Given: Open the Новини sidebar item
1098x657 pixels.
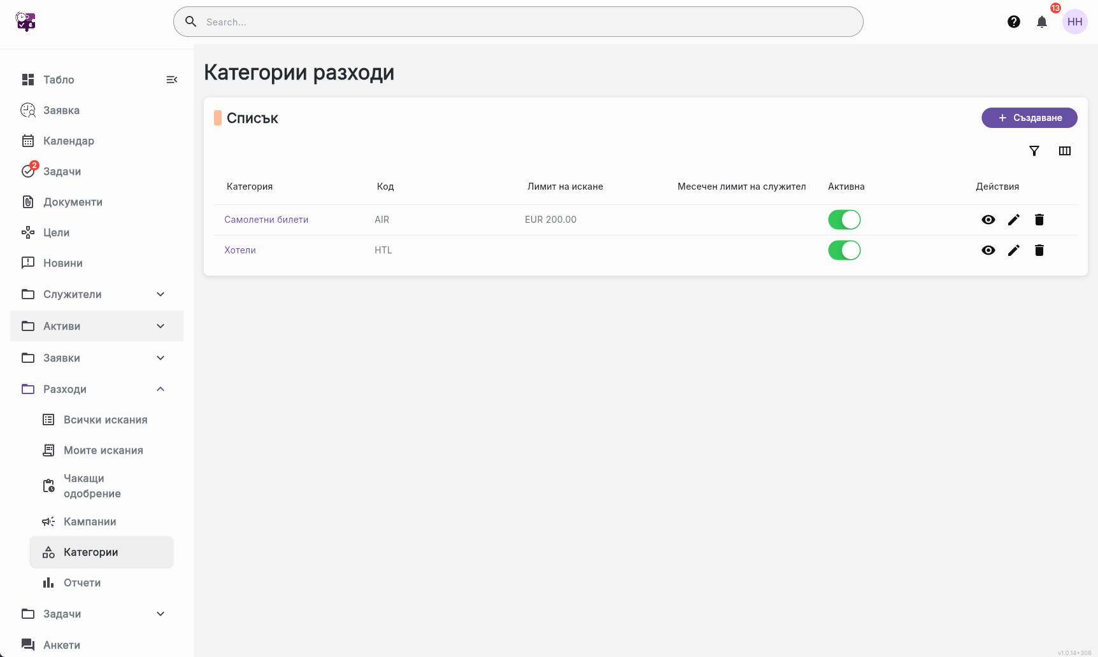Looking at the screenshot, I should (x=97, y=263).
